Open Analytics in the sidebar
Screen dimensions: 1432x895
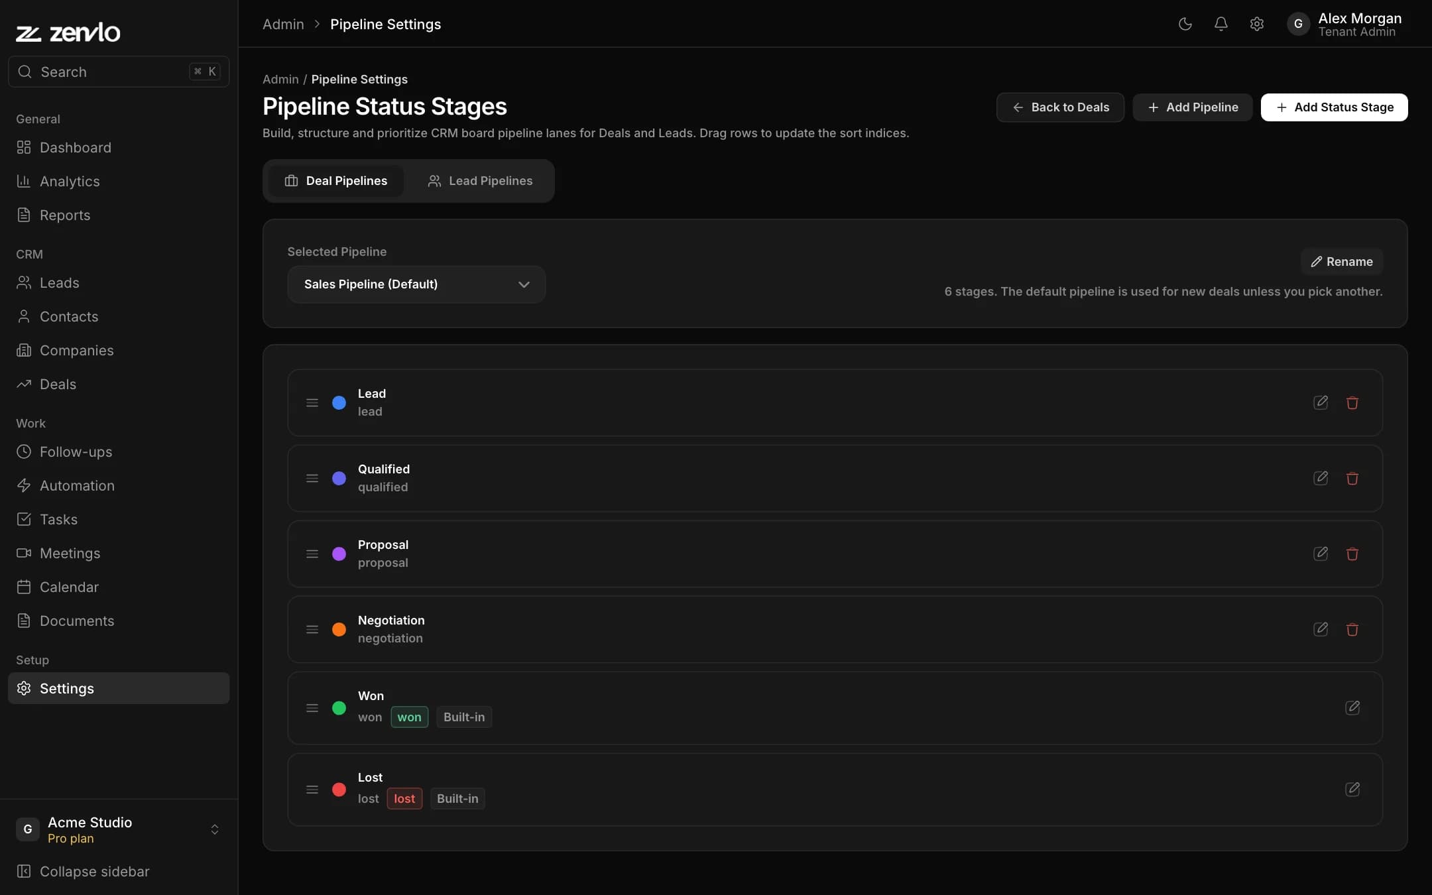pyautogui.click(x=119, y=181)
